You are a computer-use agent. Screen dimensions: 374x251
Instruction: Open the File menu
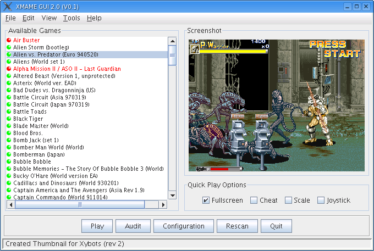(x=10, y=18)
